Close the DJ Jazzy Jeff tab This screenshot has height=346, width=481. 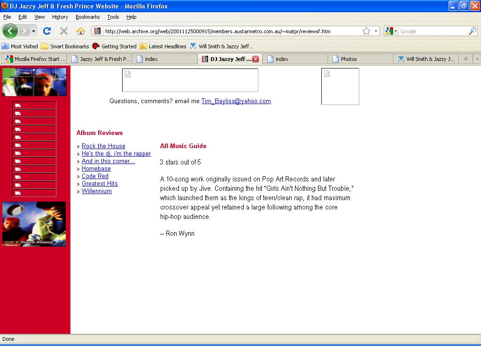click(256, 59)
